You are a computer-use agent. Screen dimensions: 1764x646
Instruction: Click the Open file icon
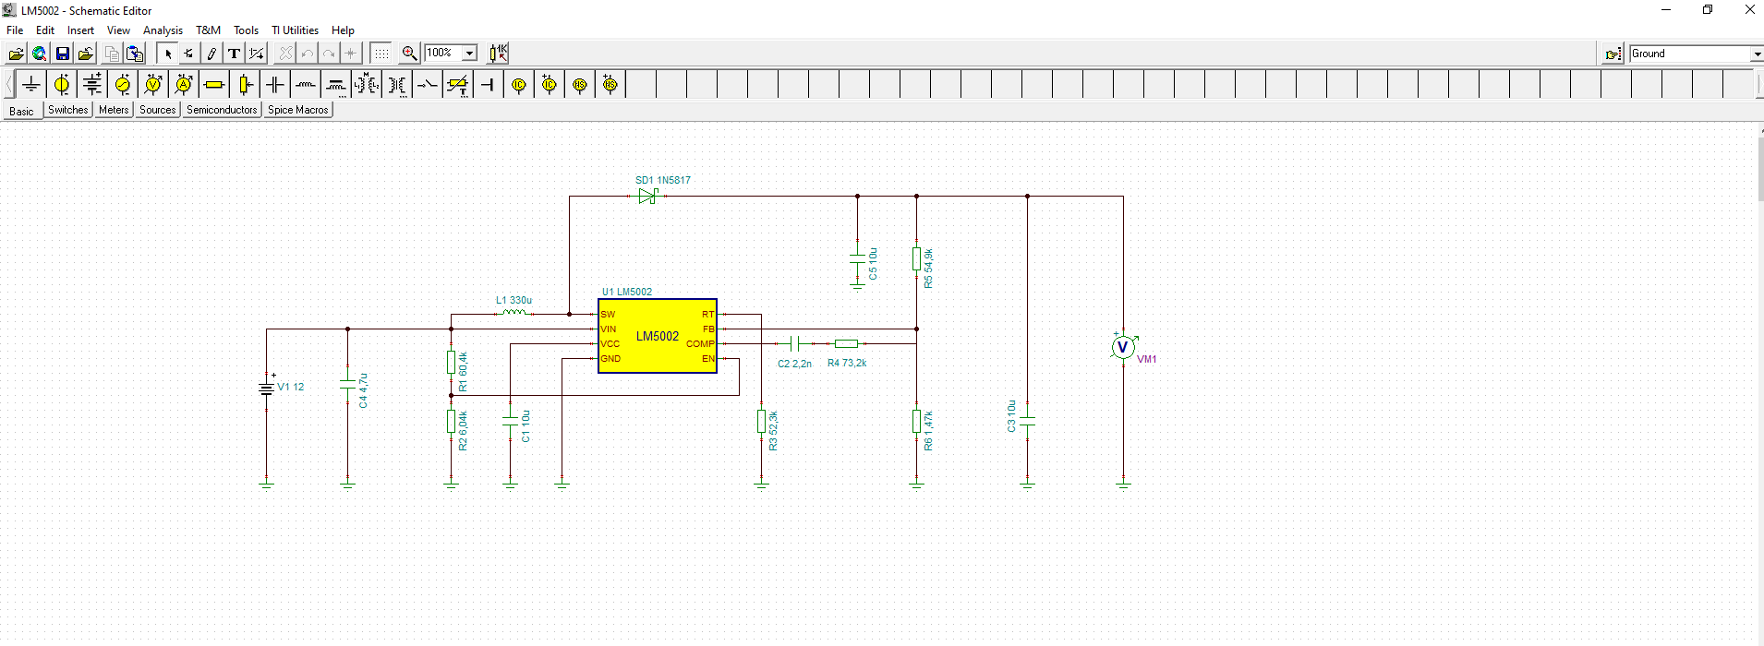[17, 54]
